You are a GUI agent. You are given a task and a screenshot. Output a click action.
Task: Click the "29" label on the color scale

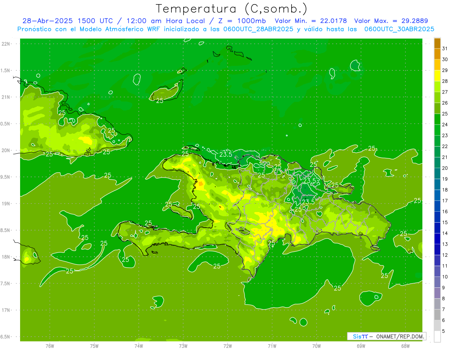[445, 70]
